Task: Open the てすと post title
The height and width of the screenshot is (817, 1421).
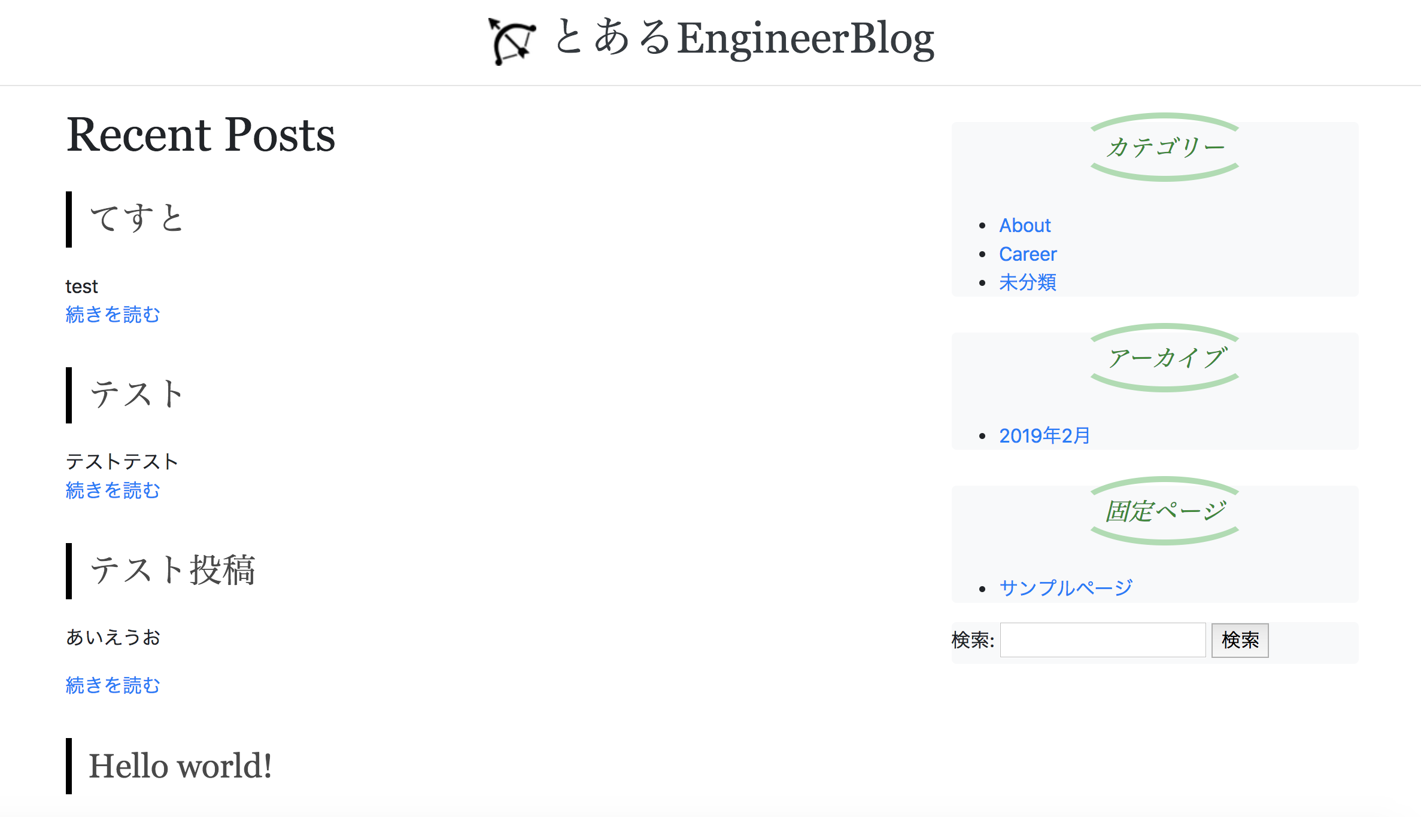Action: [137, 218]
